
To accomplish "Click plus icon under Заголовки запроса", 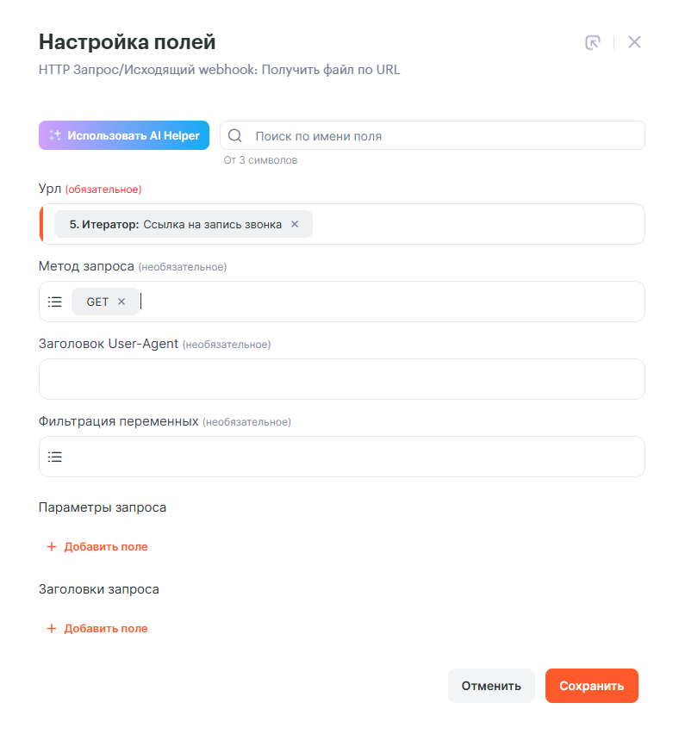I will click(x=52, y=628).
